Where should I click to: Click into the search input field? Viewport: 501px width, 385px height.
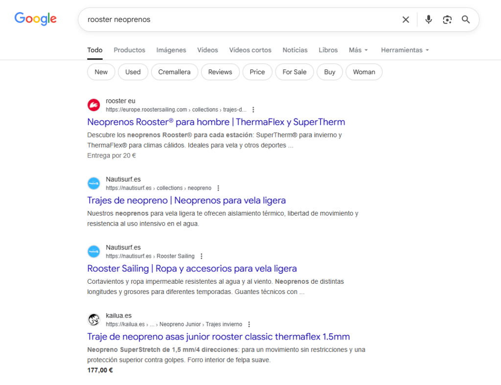240,20
